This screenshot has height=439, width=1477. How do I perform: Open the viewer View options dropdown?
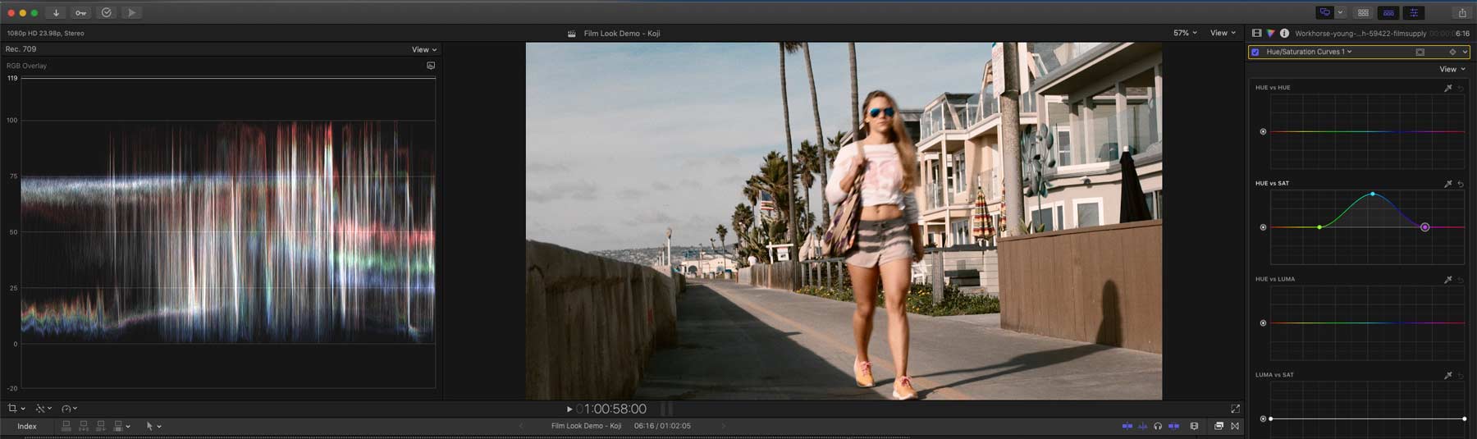[1223, 33]
